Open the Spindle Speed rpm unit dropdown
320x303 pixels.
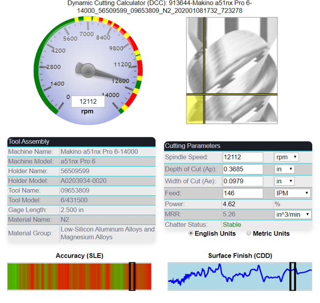click(286, 157)
